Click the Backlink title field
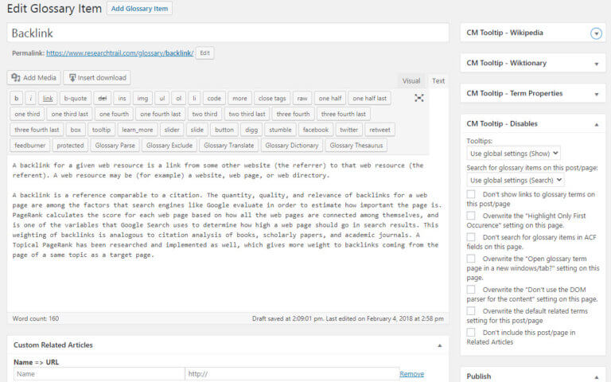 pos(228,33)
